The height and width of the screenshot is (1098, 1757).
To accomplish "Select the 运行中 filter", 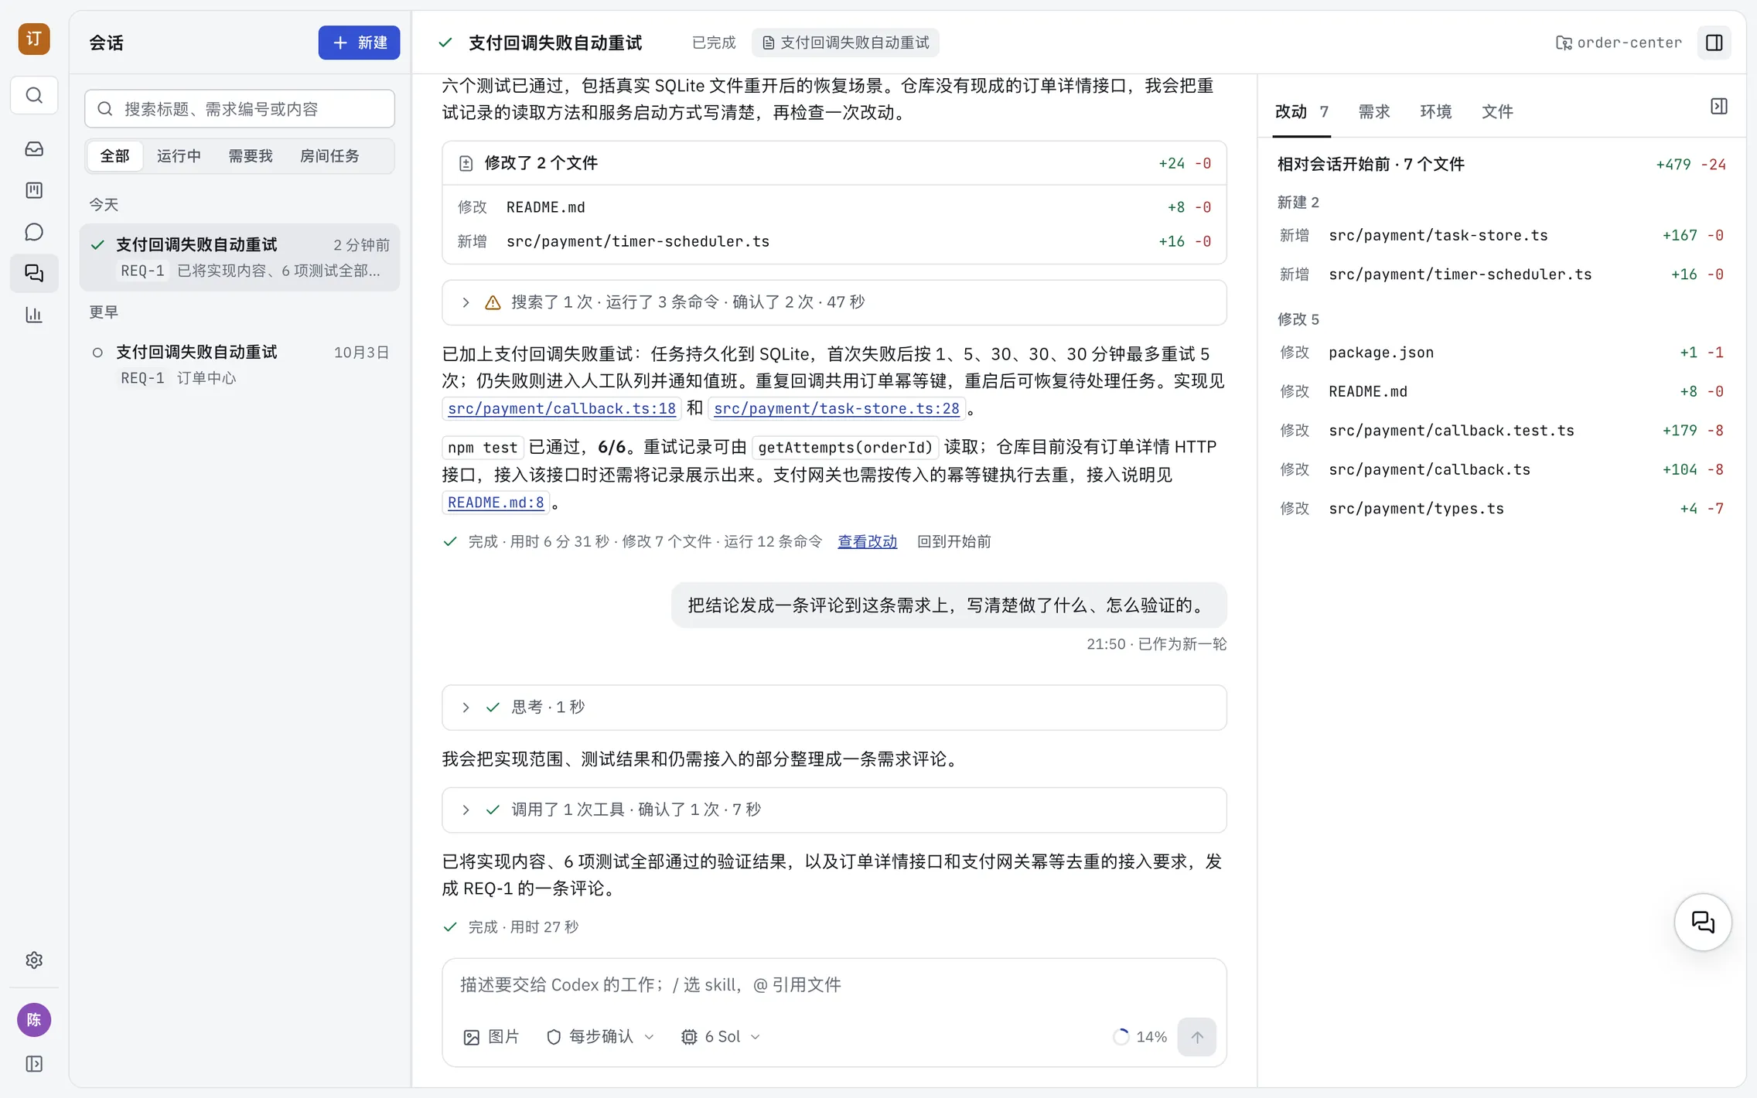I will [179, 156].
